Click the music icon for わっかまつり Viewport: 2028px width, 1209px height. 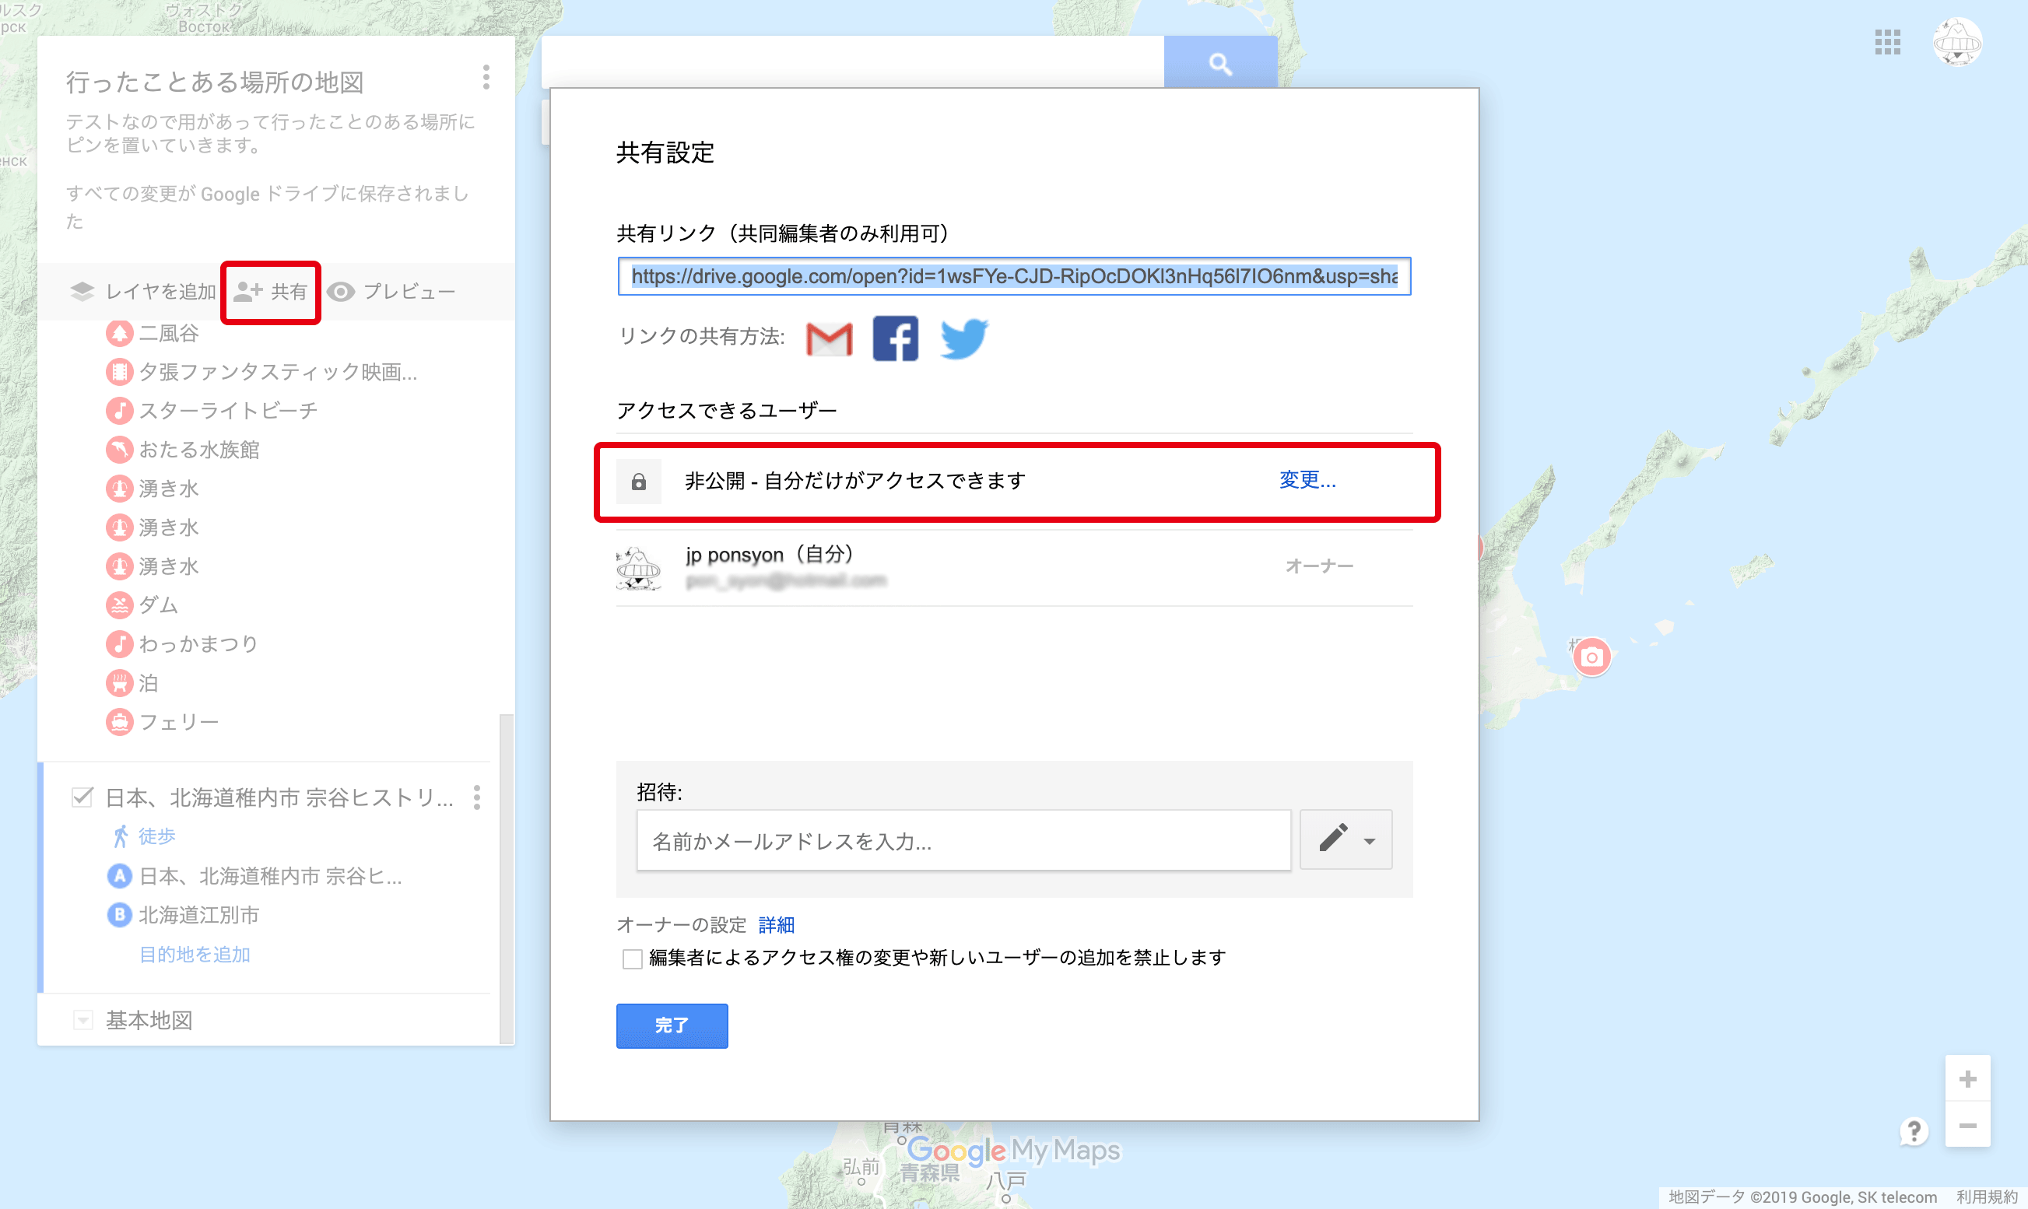click(x=120, y=644)
